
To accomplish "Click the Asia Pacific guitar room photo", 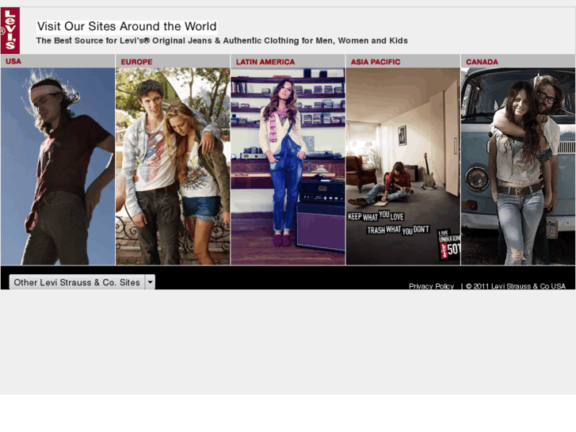I will [x=403, y=166].
